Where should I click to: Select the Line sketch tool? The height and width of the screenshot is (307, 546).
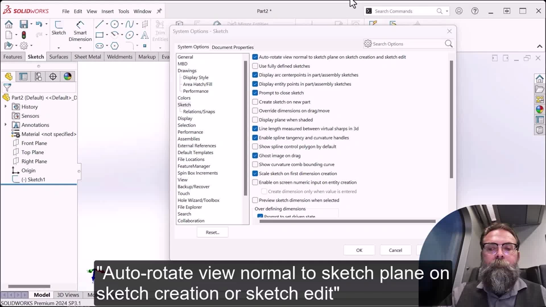(99, 24)
